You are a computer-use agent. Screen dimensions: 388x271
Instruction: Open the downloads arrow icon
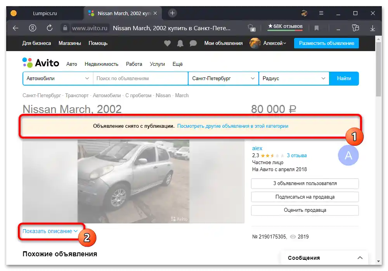click(x=372, y=28)
